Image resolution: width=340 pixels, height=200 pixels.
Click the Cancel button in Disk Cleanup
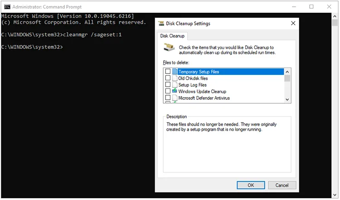click(x=282, y=185)
